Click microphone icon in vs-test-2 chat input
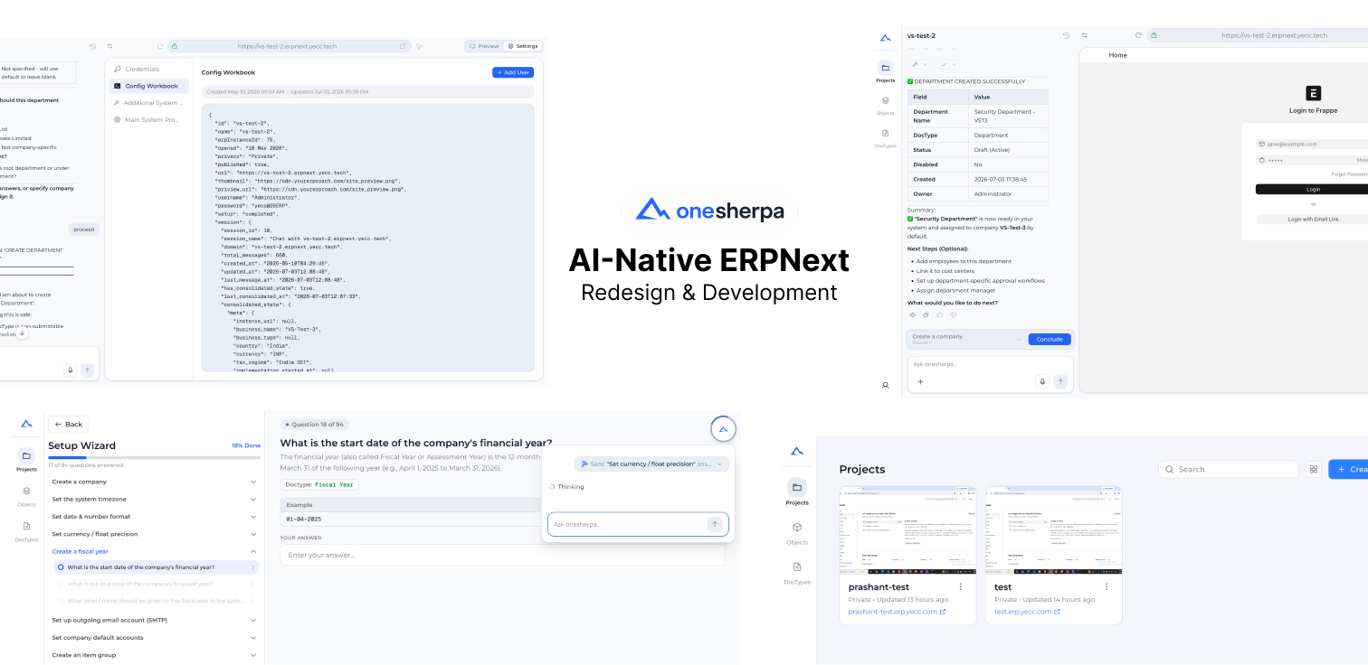Screen dimensions: 1368x665 (x=1042, y=381)
